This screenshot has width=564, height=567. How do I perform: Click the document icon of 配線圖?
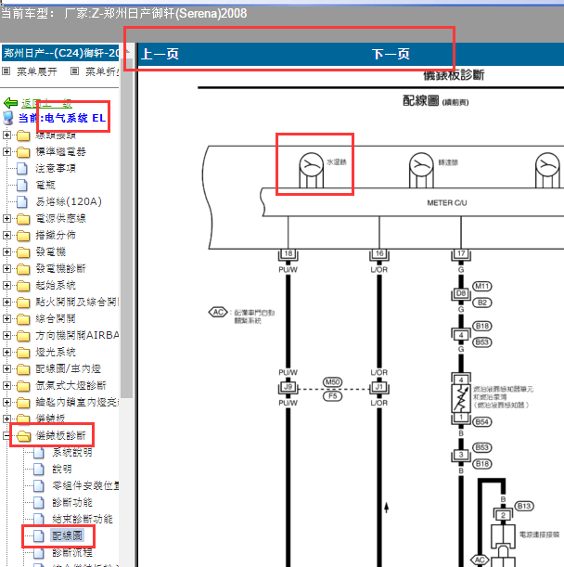point(39,535)
